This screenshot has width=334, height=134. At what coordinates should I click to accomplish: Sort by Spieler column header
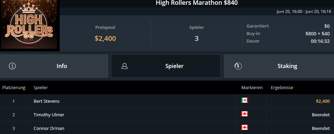point(41,87)
